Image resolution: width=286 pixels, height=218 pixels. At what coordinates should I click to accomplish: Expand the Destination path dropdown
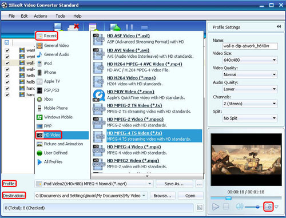(144, 196)
